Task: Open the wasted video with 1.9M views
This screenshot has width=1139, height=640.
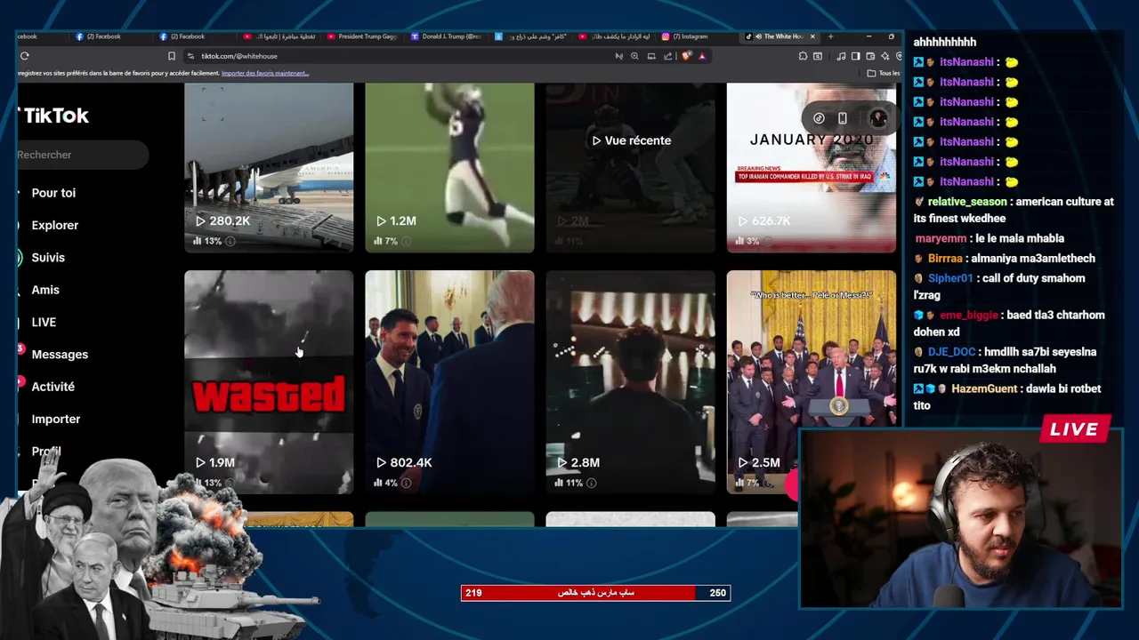Action: 269,382
